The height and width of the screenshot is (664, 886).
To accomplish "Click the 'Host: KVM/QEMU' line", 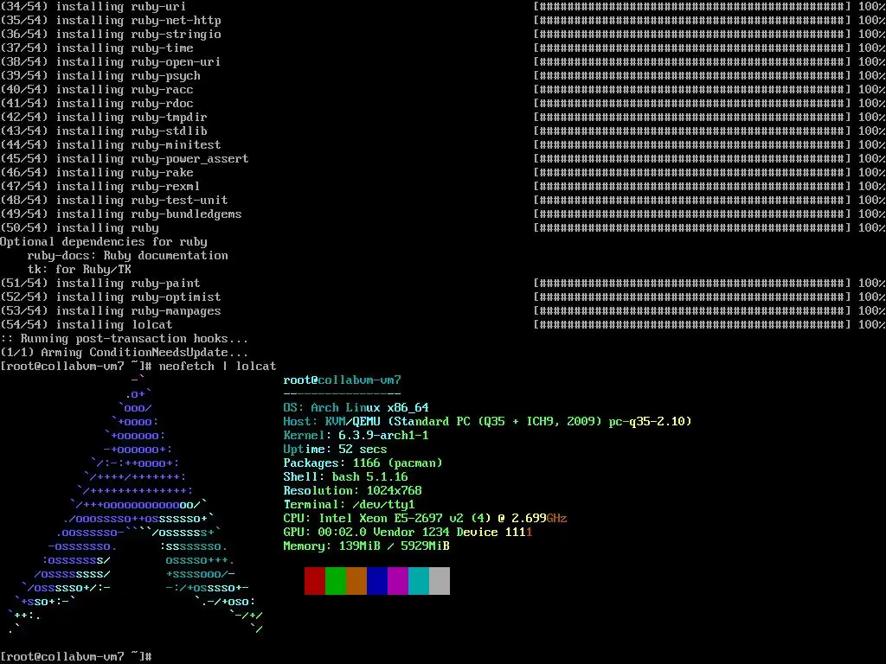I will (487, 421).
